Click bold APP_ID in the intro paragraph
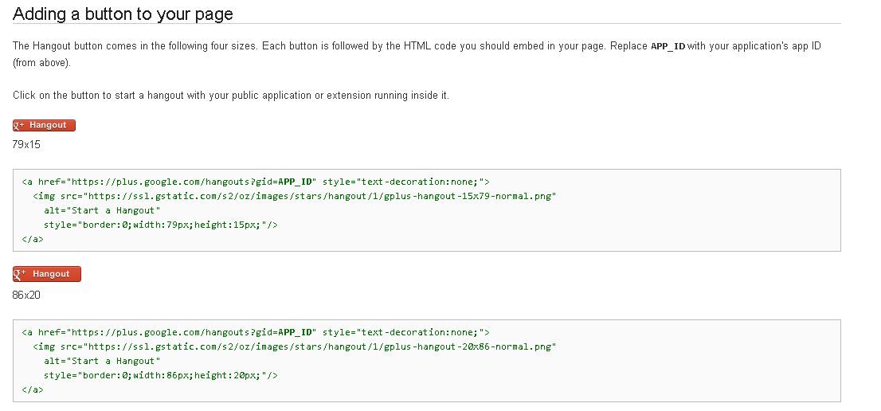The width and height of the screenshot is (881, 411). pyautogui.click(x=668, y=46)
